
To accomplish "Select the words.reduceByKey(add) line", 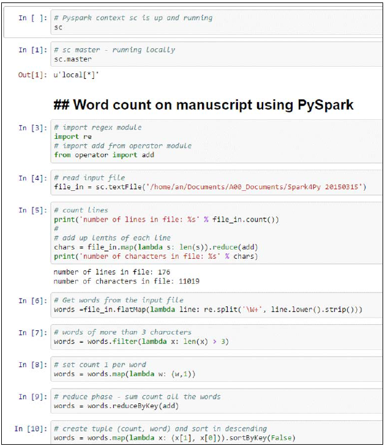I will click(116, 406).
